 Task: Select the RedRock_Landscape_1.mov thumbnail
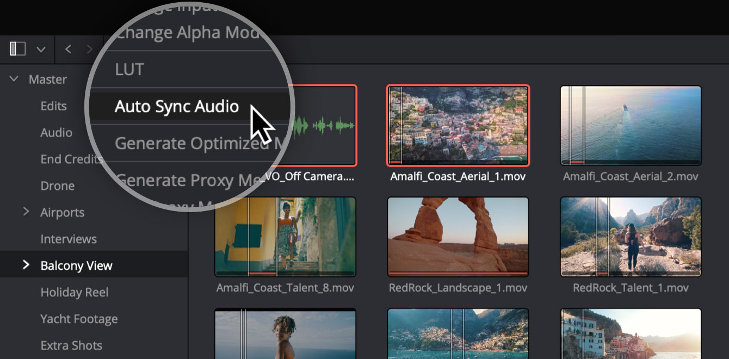(458, 237)
